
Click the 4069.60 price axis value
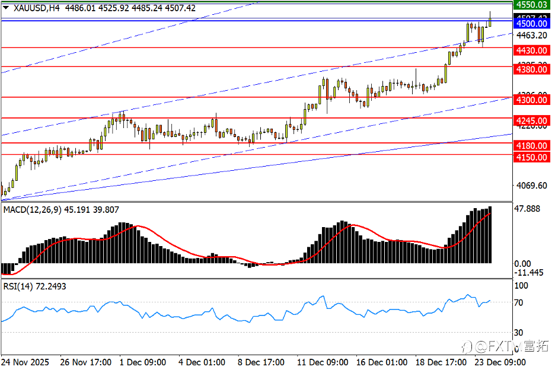coord(532,186)
